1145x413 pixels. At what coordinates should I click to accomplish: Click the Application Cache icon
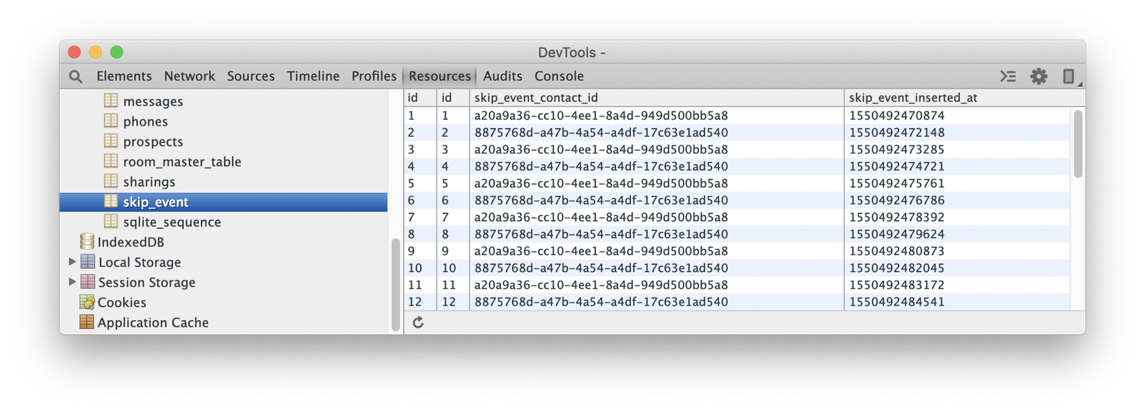(x=87, y=322)
